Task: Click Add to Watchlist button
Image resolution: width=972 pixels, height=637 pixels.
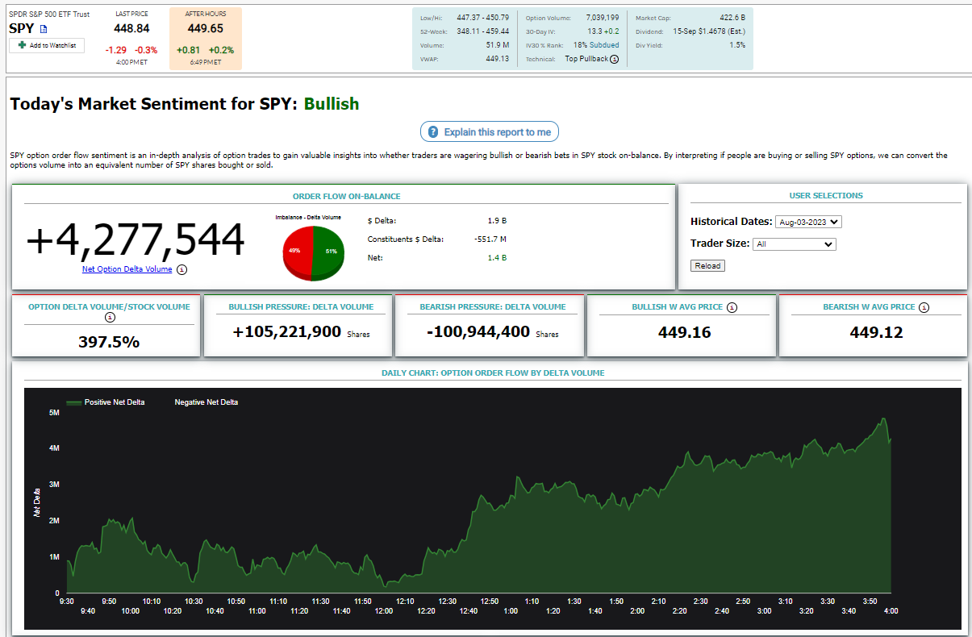Action: (47, 45)
